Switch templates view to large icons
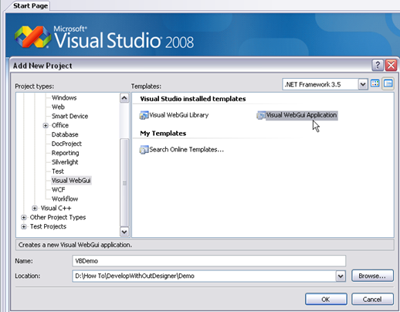Viewport: 400px width, 312px height. tap(375, 83)
